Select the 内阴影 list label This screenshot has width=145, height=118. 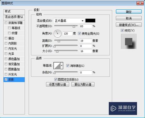(x=13, y=43)
